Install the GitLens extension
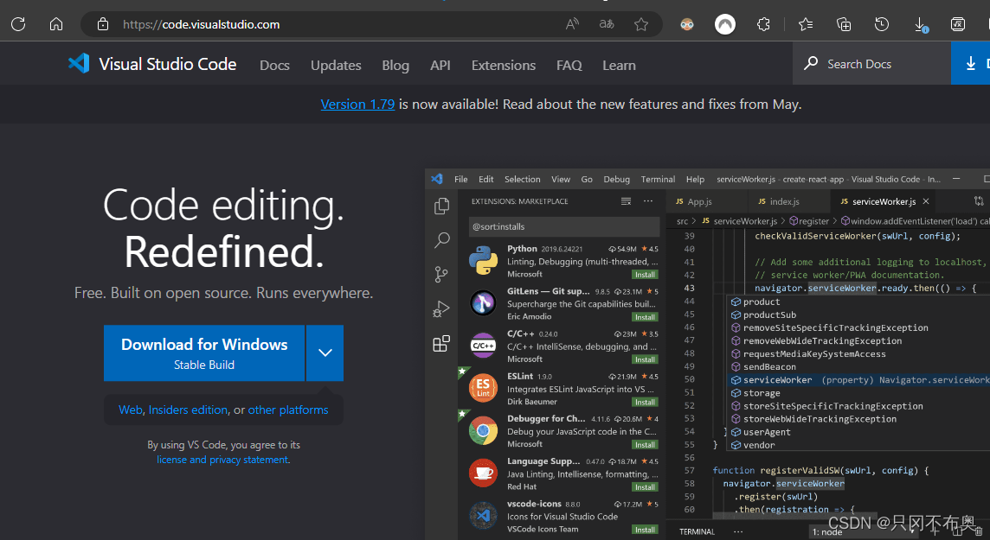This screenshot has height=540, width=990. click(x=645, y=317)
